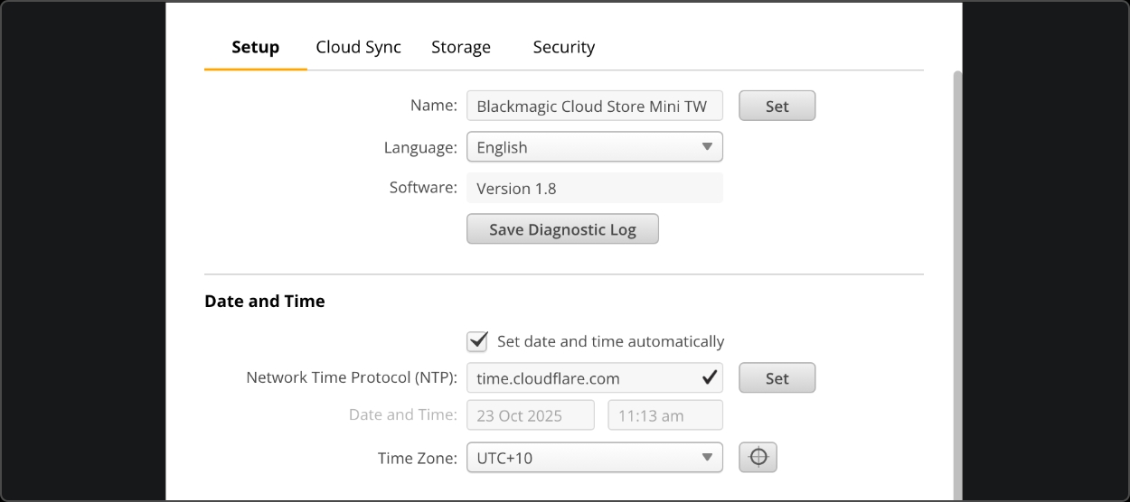The image size is (1130, 502).
Task: Click the Date and Time section heading
Action: [x=265, y=302]
